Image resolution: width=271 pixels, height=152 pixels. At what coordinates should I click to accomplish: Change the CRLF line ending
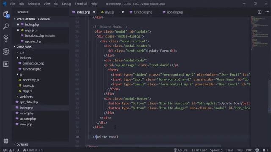click(x=240, y=150)
